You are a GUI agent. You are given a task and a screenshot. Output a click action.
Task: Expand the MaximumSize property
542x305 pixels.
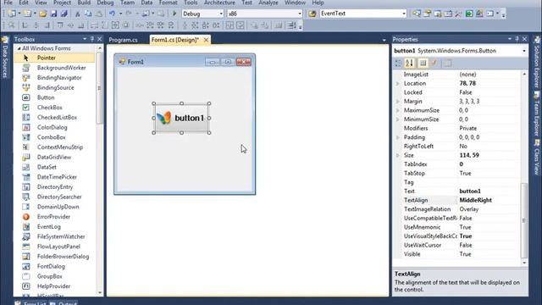397,110
